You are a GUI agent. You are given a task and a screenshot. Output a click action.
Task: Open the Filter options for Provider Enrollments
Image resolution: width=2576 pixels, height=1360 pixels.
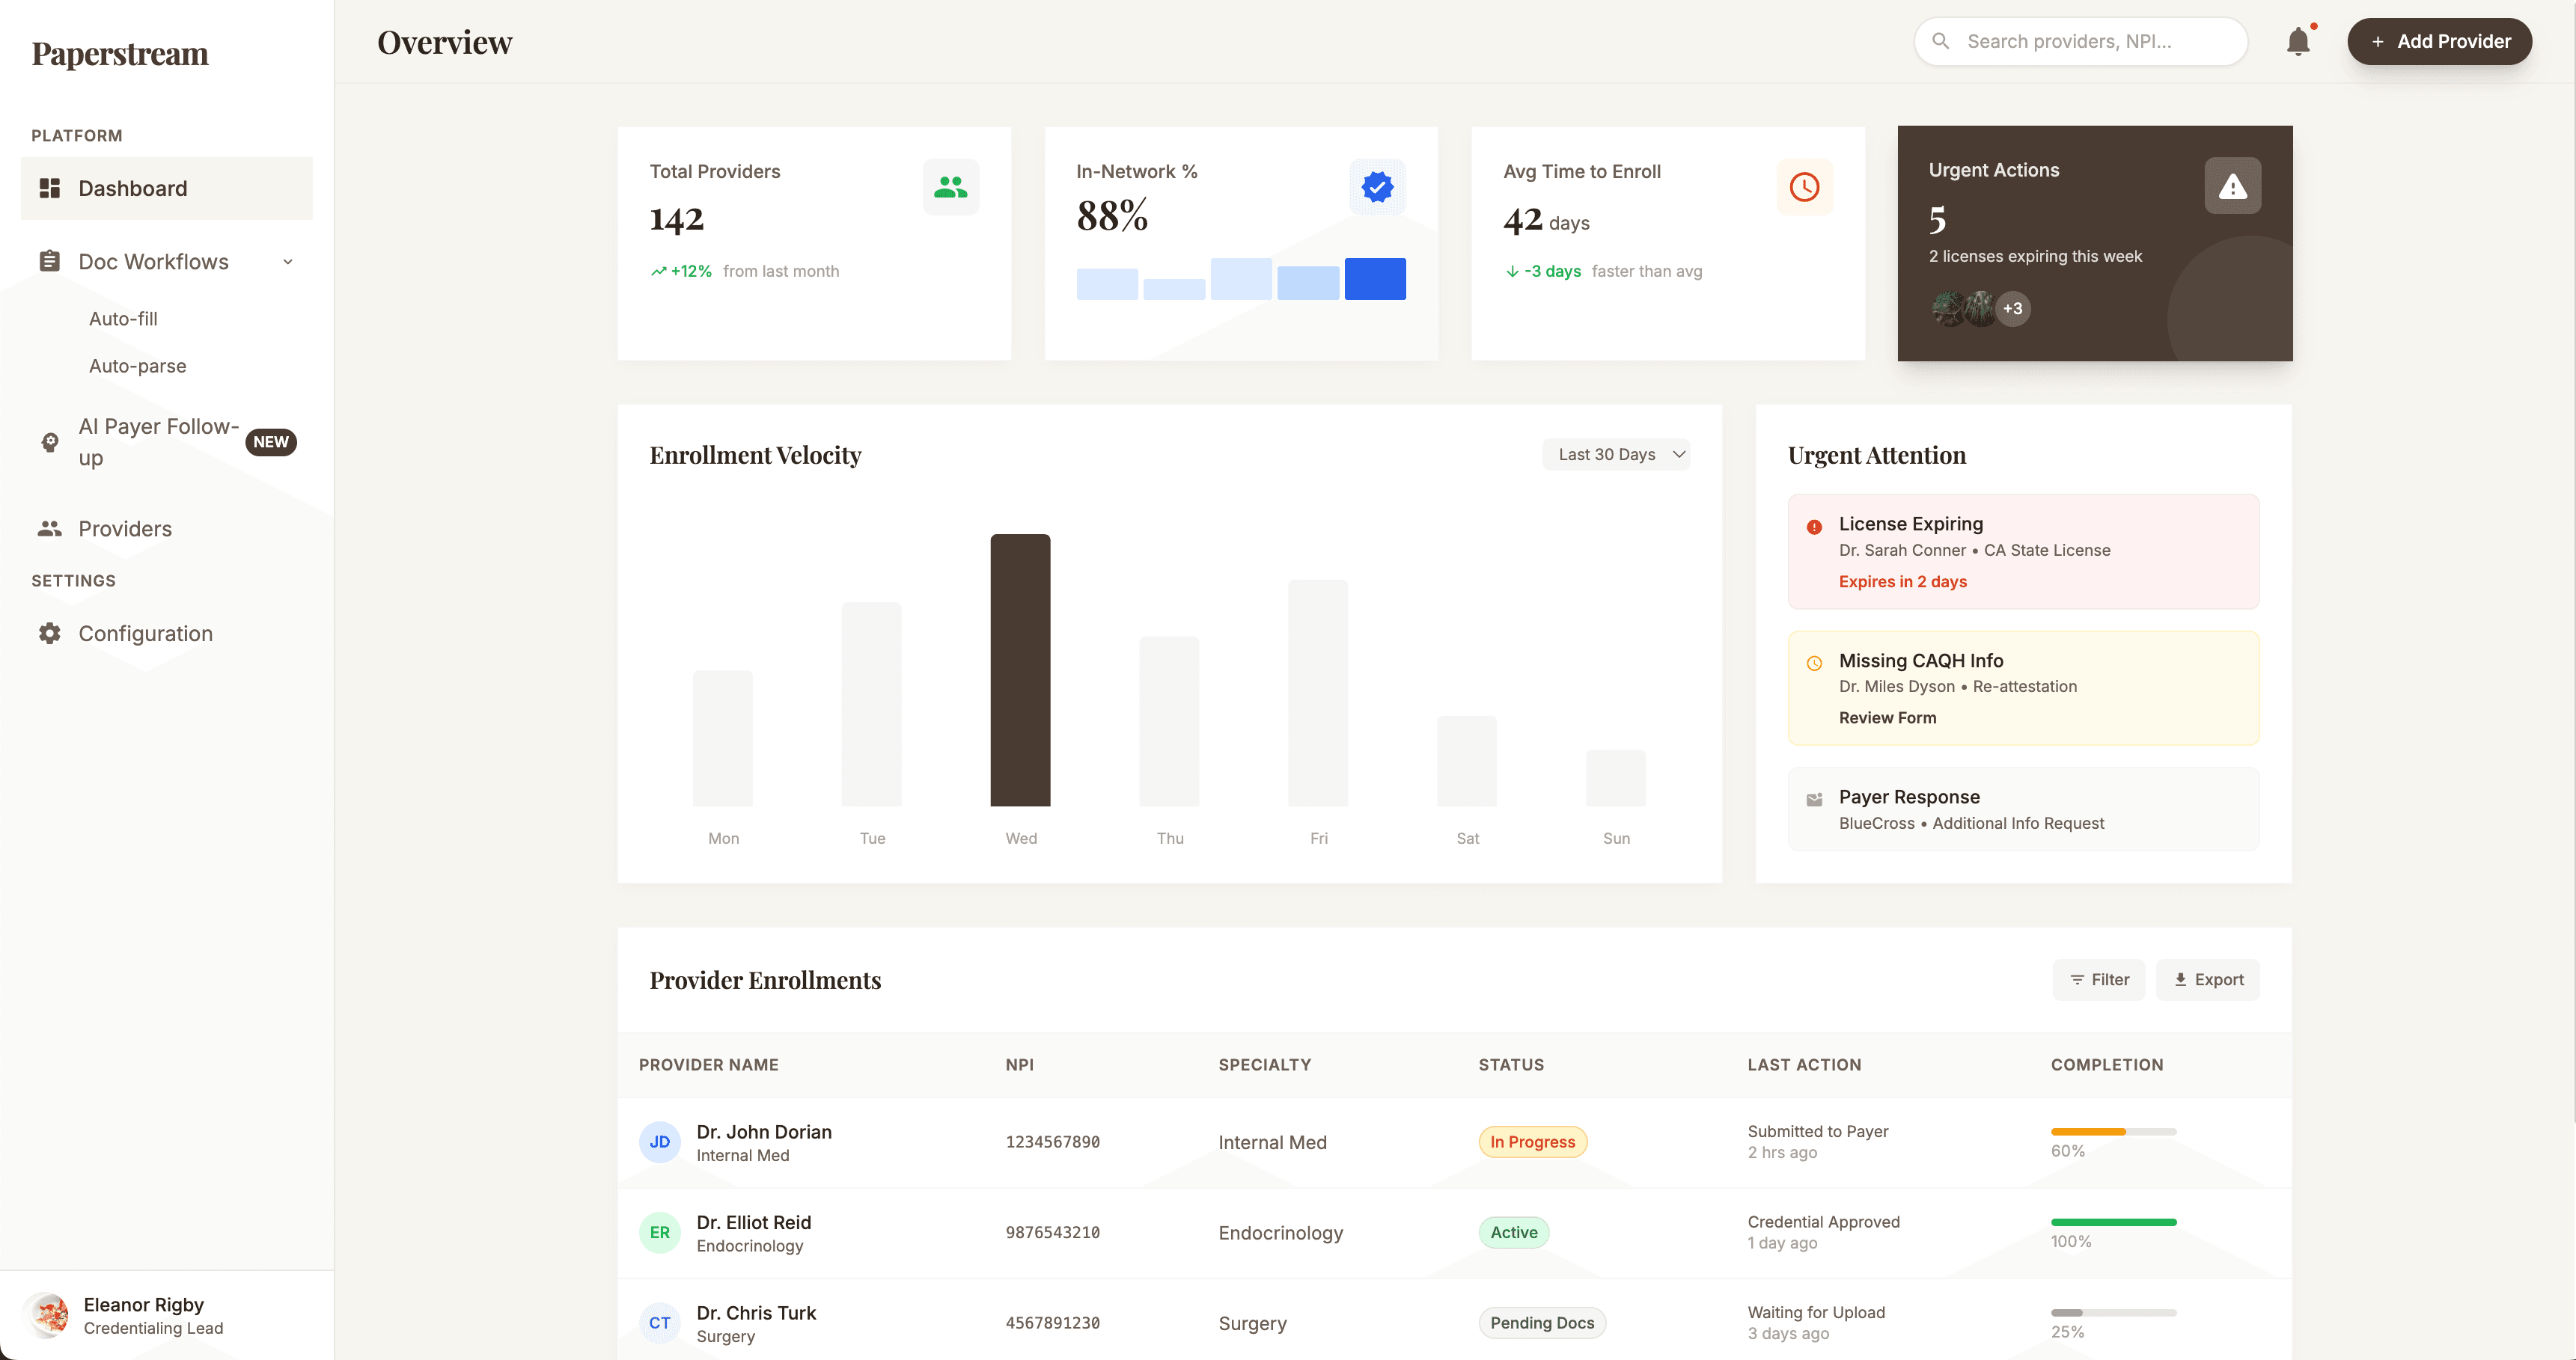pos(2099,979)
